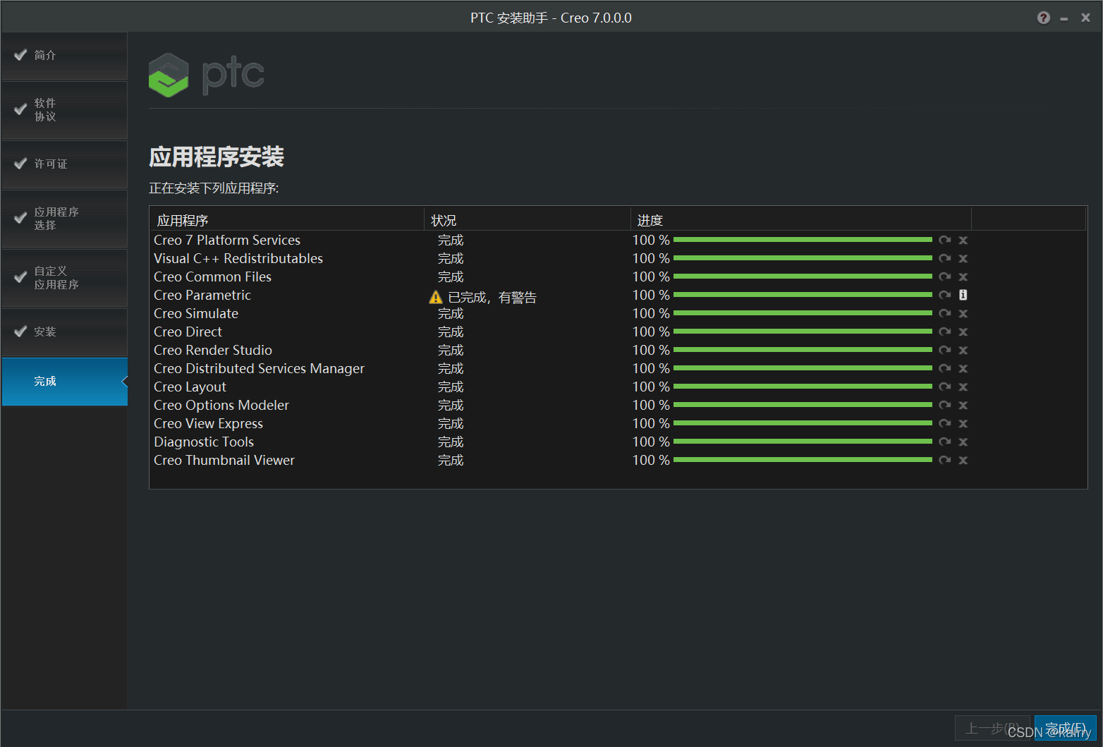The height and width of the screenshot is (747, 1103).
Task: Select the Creo Parametric row name
Action: 202,296
